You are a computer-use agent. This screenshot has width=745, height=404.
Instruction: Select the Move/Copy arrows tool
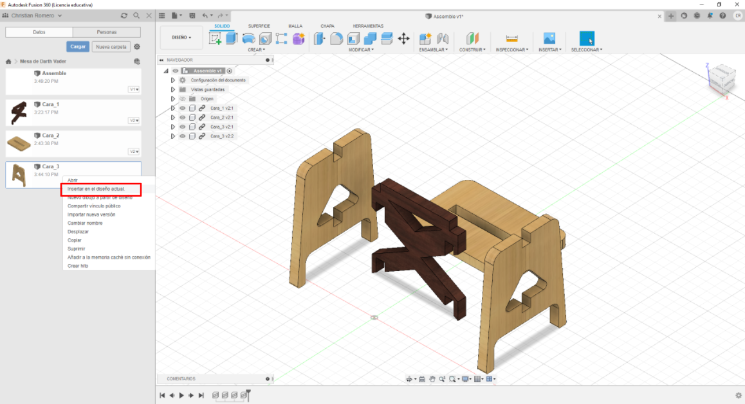coord(403,39)
